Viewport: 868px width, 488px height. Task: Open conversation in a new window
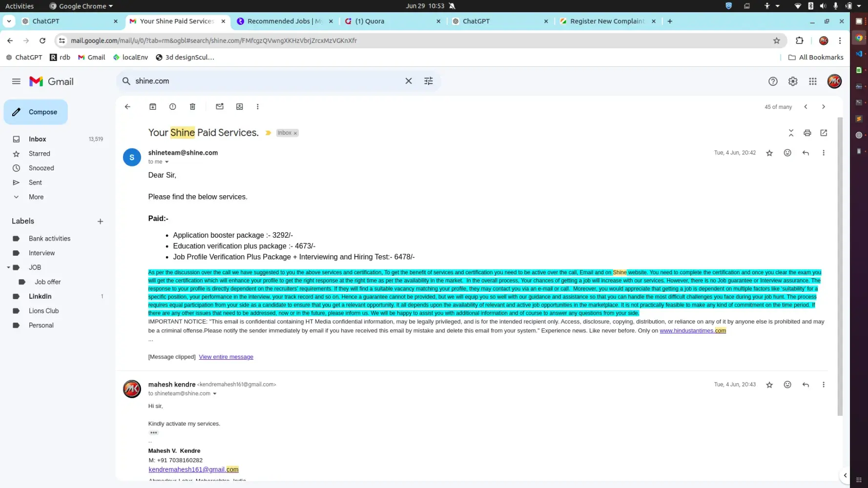[x=824, y=133]
